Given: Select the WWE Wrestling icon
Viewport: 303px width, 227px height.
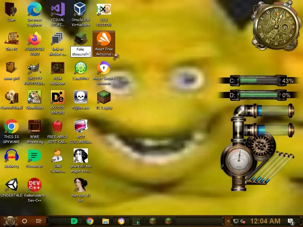Looking at the screenshot, I should [x=34, y=126].
